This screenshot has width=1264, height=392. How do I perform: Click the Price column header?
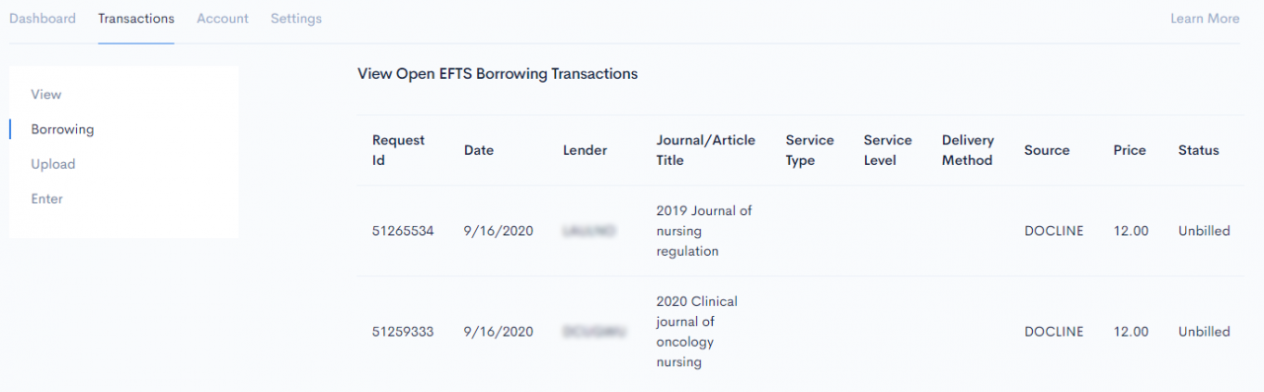tap(1130, 150)
